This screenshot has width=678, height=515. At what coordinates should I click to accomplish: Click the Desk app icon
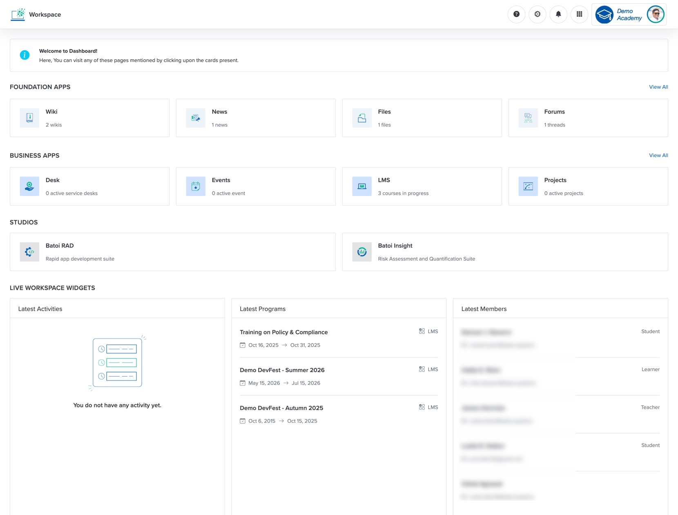coord(29,186)
